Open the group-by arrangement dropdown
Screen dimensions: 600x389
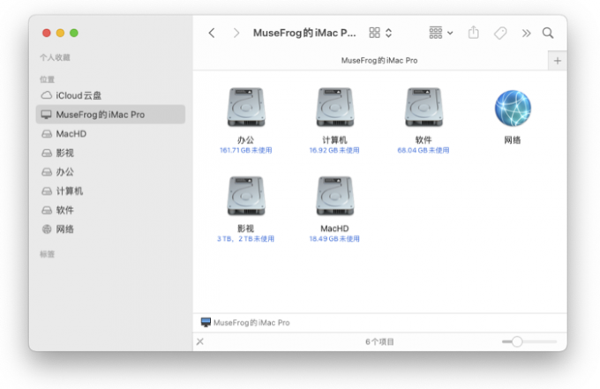coord(441,33)
